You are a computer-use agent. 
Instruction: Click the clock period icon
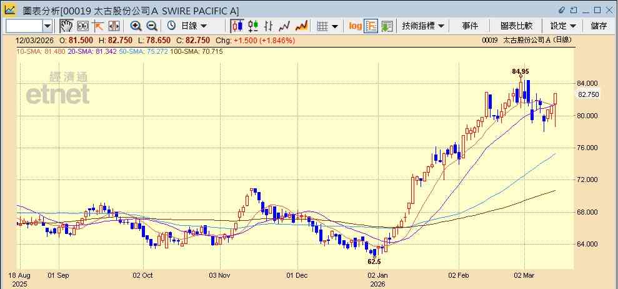point(171,26)
